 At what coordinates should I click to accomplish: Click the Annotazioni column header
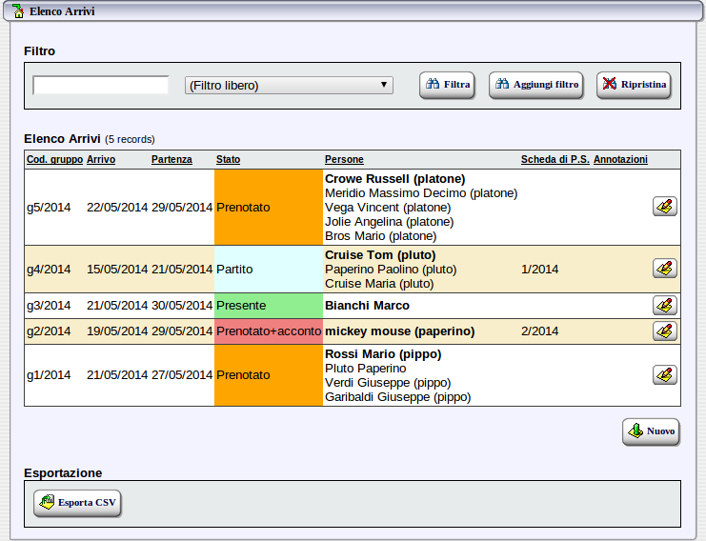(620, 160)
